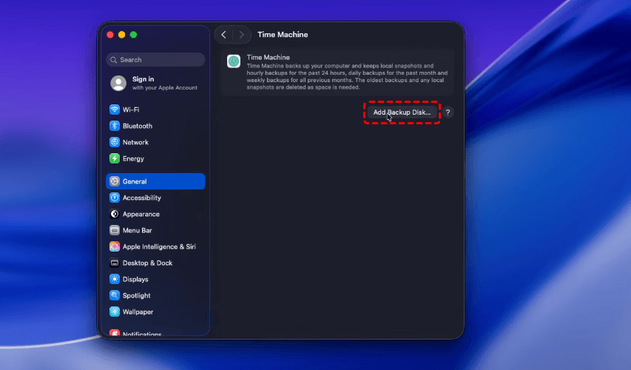Click the Add Backup Disk button
This screenshot has width=631, height=370.
[x=402, y=112]
